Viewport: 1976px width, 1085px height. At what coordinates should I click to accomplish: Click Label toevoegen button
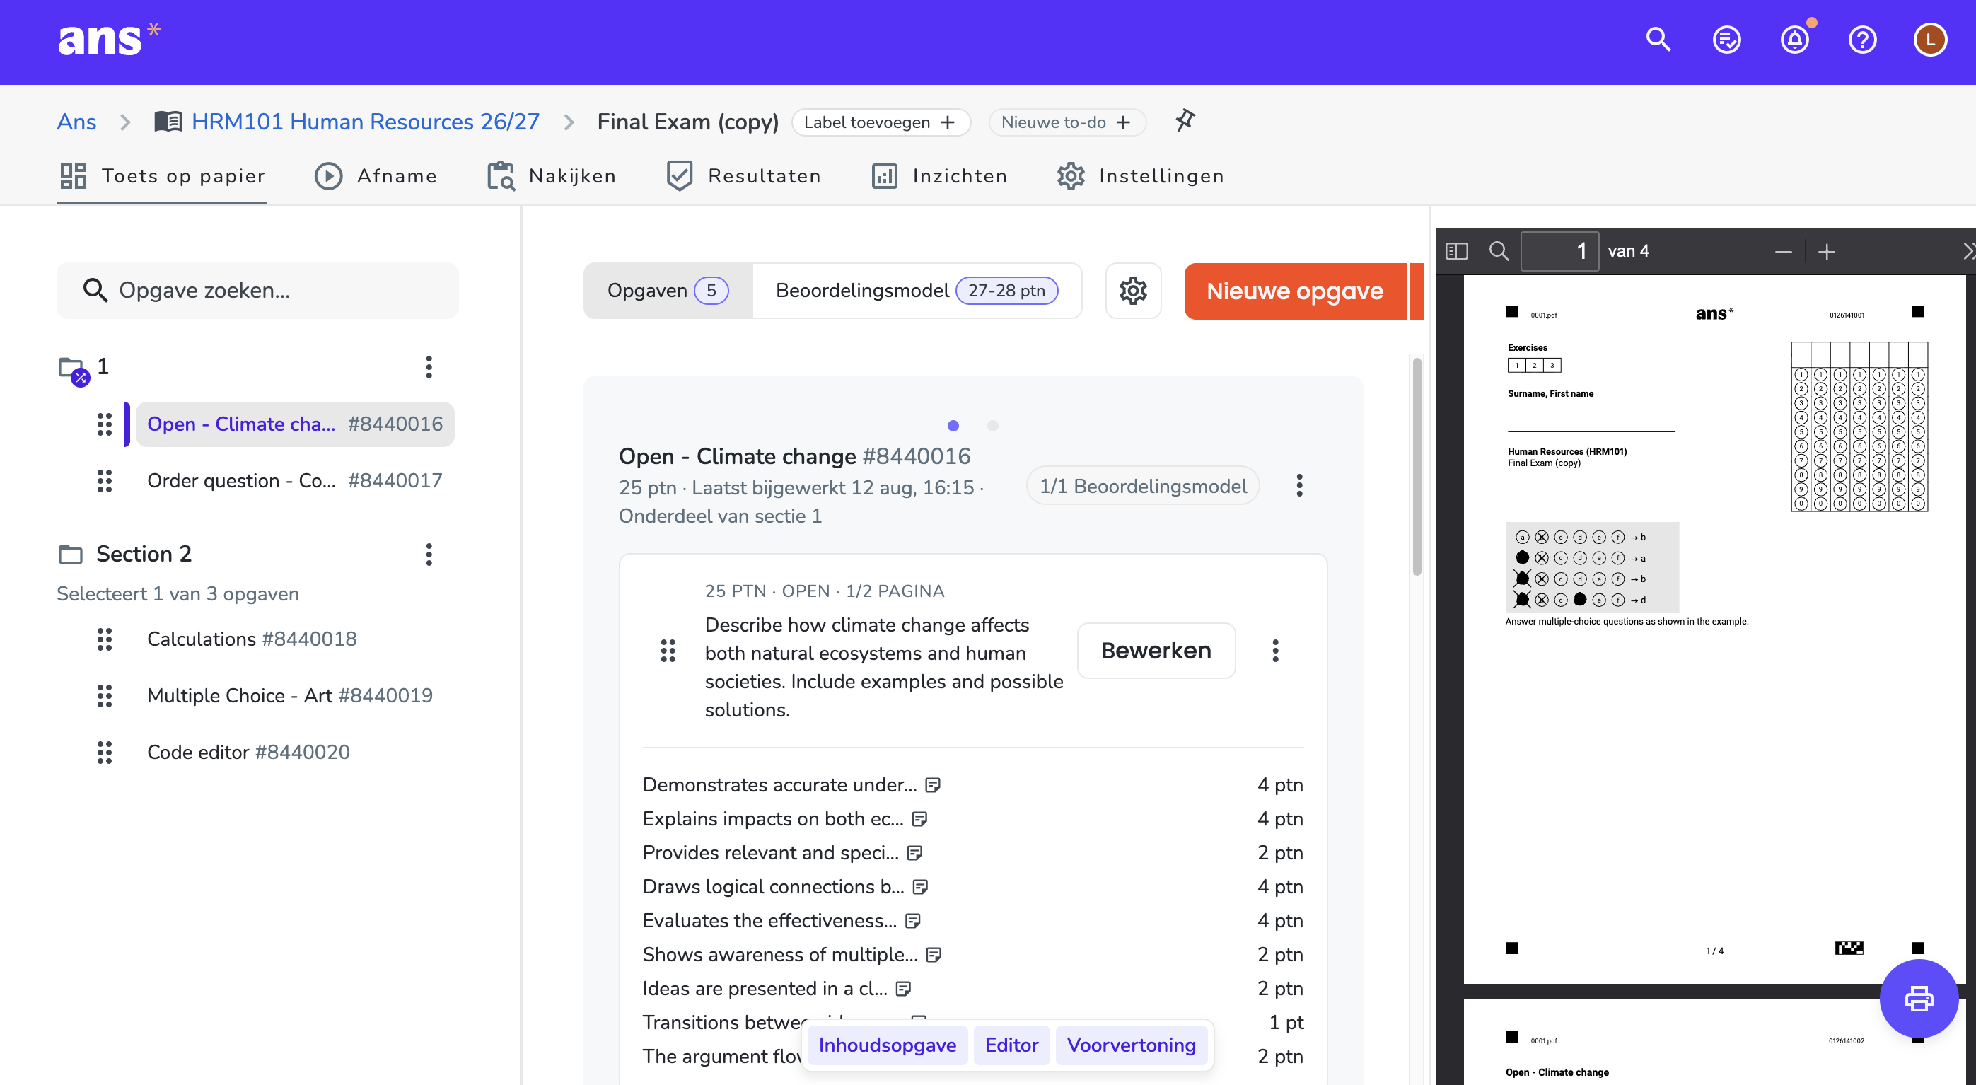pos(881,123)
